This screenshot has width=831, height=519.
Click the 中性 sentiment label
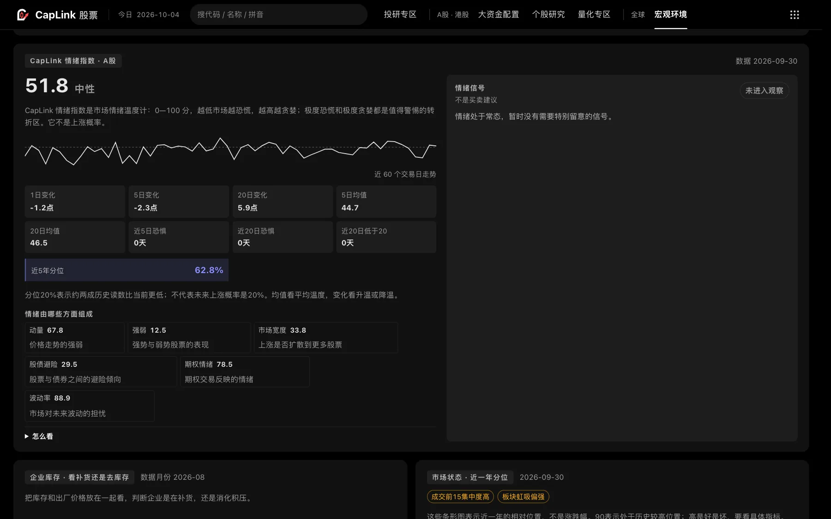coord(85,89)
